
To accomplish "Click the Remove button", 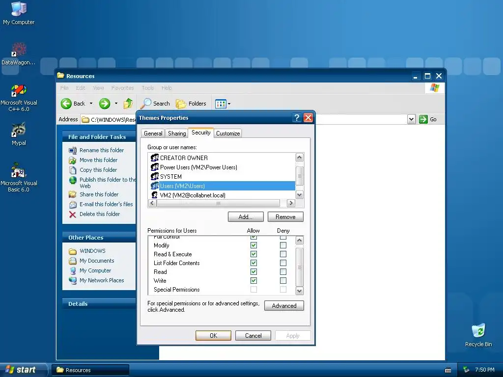I will tap(285, 217).
